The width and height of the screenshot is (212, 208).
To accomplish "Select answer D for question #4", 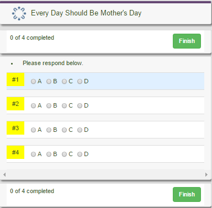I will [x=79, y=154].
